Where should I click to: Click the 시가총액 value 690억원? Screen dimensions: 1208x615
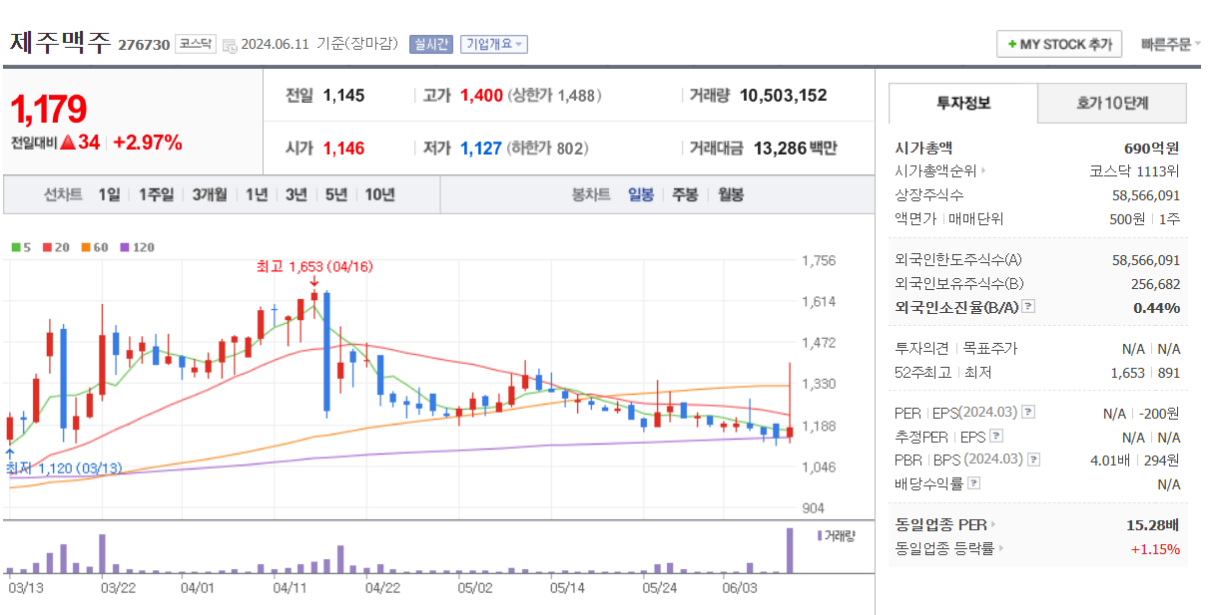click(x=1152, y=148)
